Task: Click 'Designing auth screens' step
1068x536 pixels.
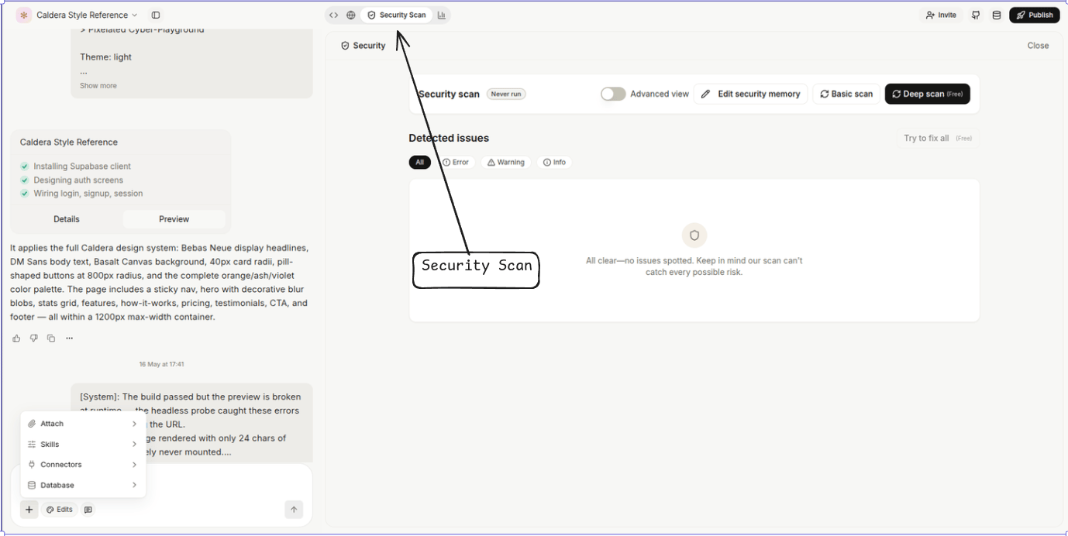Action: (78, 180)
